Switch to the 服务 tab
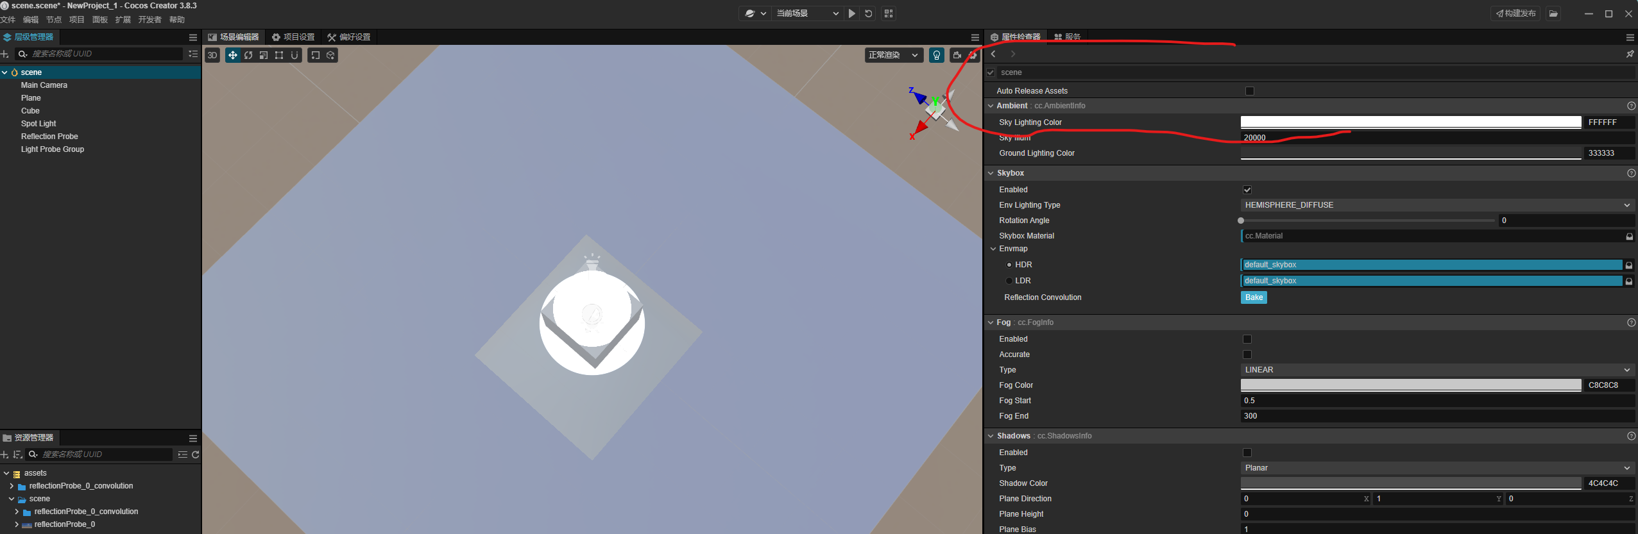 pos(1068,37)
